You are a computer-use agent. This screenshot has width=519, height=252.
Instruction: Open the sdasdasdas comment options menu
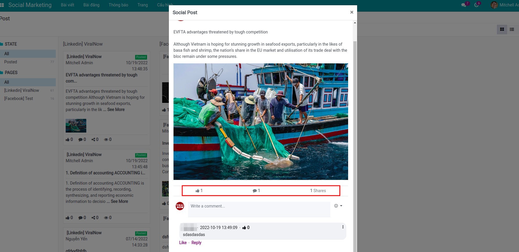tap(343, 227)
